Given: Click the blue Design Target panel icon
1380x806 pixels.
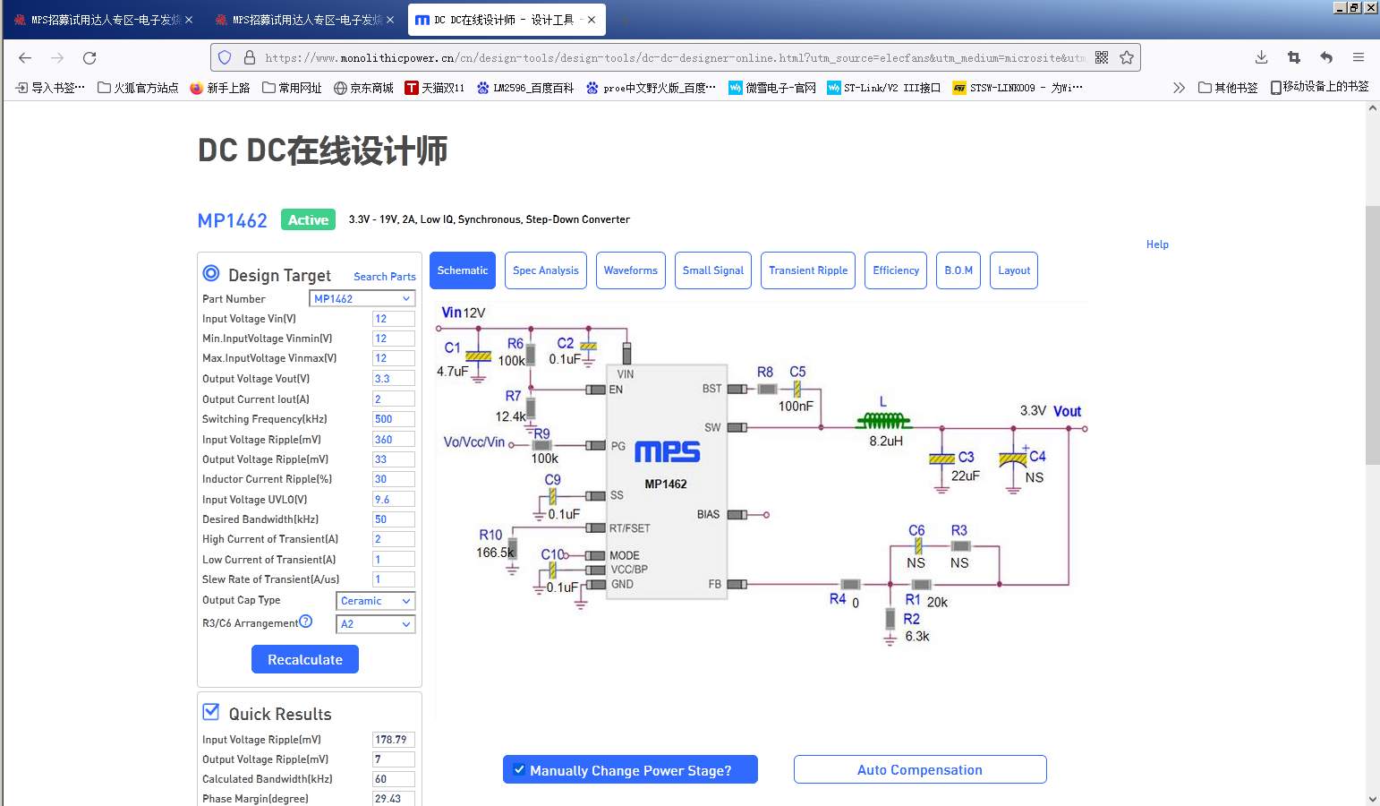Looking at the screenshot, I should 211,273.
